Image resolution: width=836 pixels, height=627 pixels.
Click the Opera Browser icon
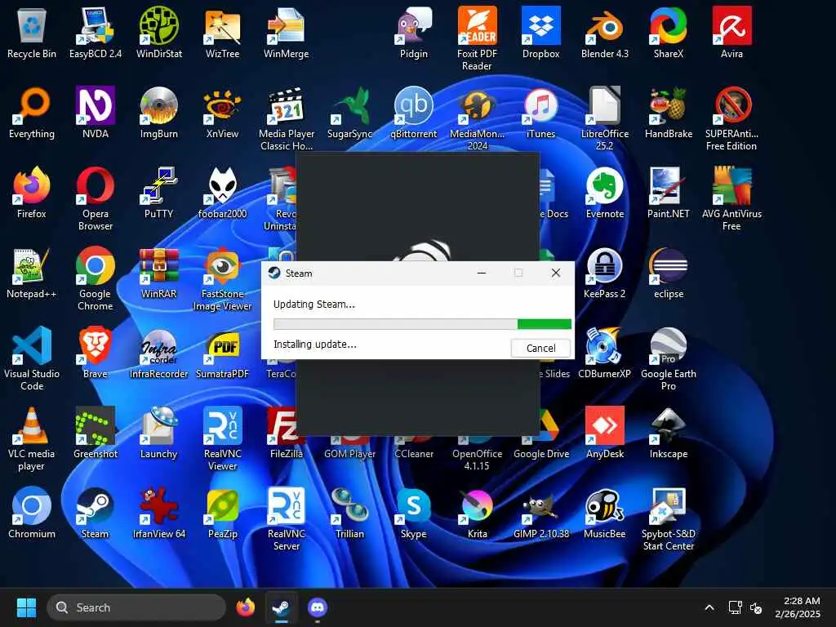(x=96, y=198)
